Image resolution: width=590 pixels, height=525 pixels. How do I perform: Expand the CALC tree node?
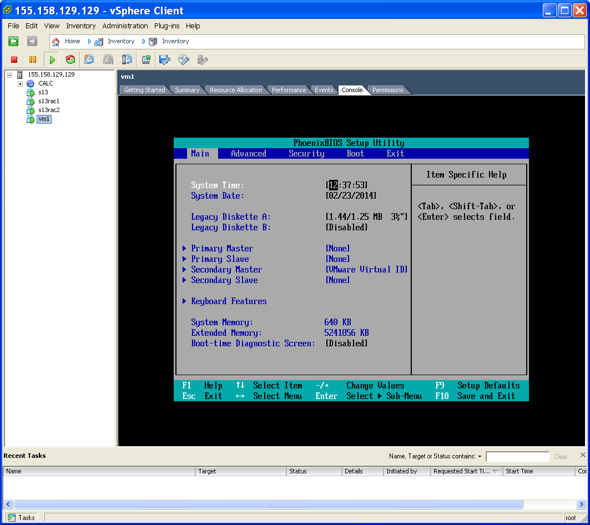[x=21, y=84]
